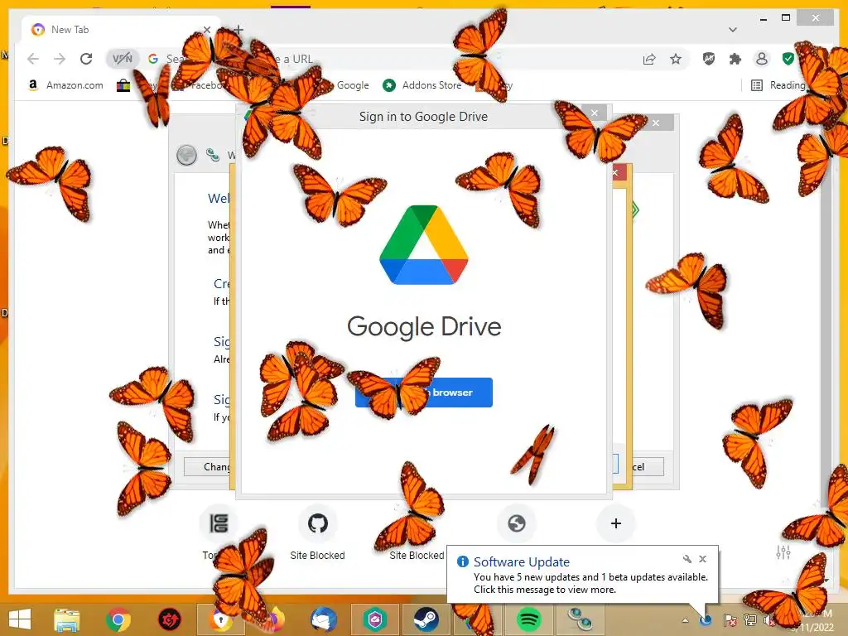The image size is (848, 636).
Task: Click the red close button behind the dialog
Action: (616, 173)
